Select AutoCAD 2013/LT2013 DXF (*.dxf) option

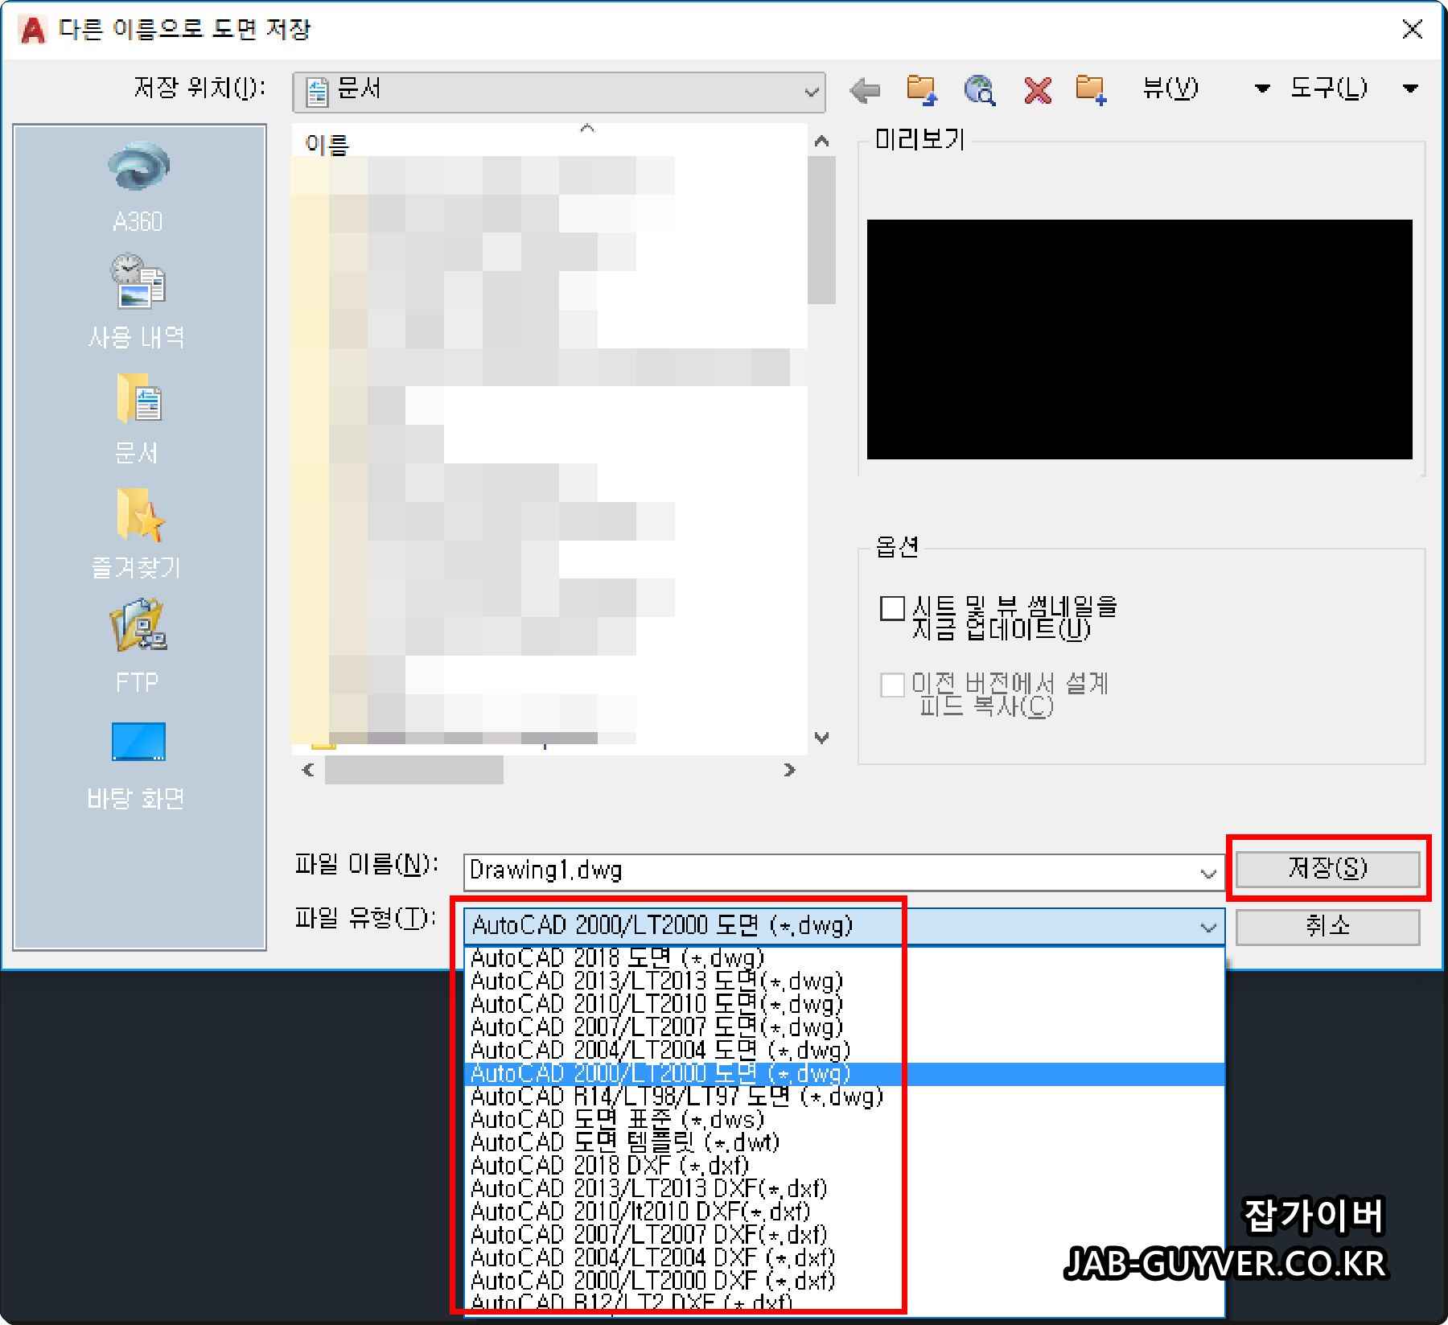click(844, 1189)
